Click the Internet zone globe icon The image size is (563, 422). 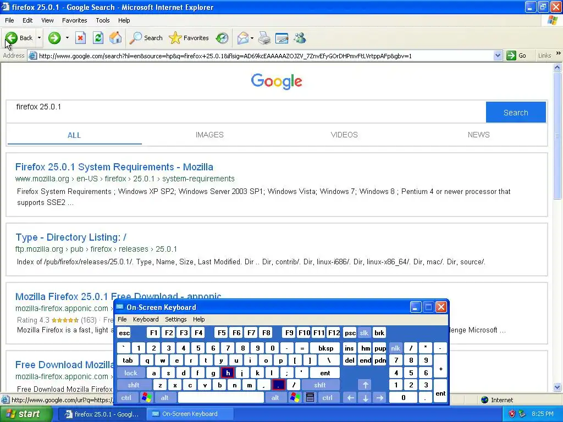point(485,400)
